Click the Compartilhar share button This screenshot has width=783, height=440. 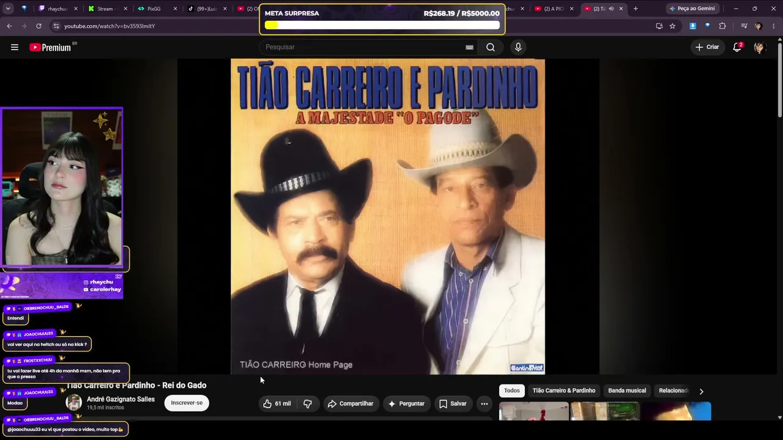pyautogui.click(x=351, y=403)
